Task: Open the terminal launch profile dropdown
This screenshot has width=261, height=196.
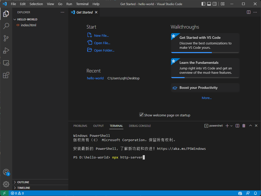Action: [231, 126]
